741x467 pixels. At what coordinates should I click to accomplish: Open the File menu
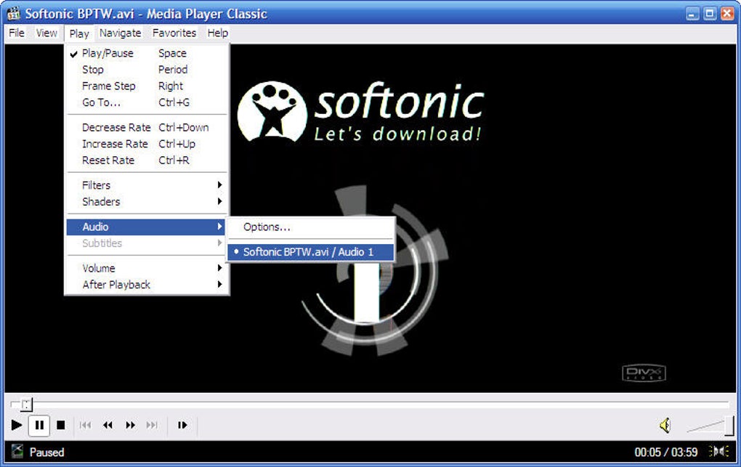(17, 33)
